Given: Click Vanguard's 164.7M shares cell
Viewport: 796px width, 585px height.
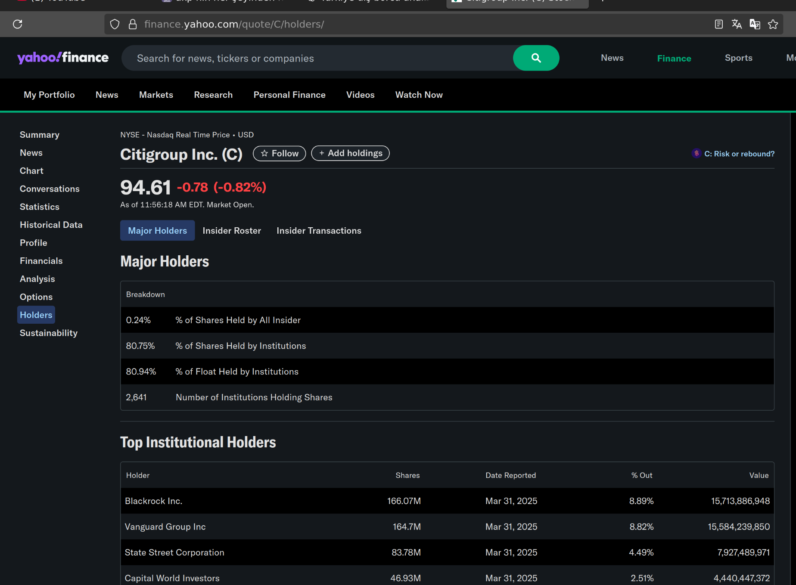Looking at the screenshot, I should [x=407, y=527].
